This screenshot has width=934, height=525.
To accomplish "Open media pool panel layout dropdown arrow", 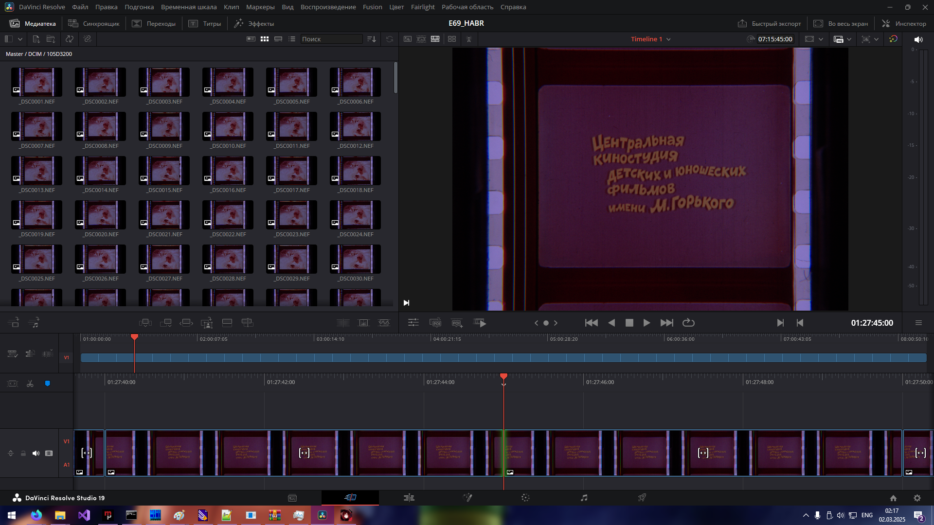I will [20, 39].
